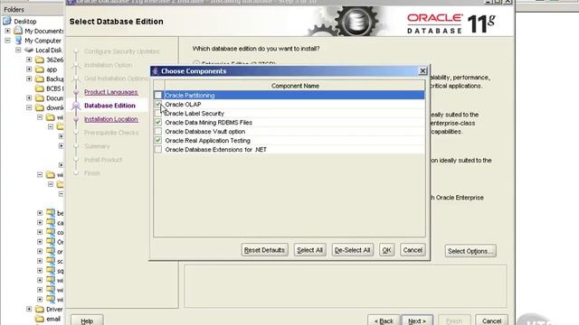Select the Database Edition step
Screen dimensions: 579x325
109,106
